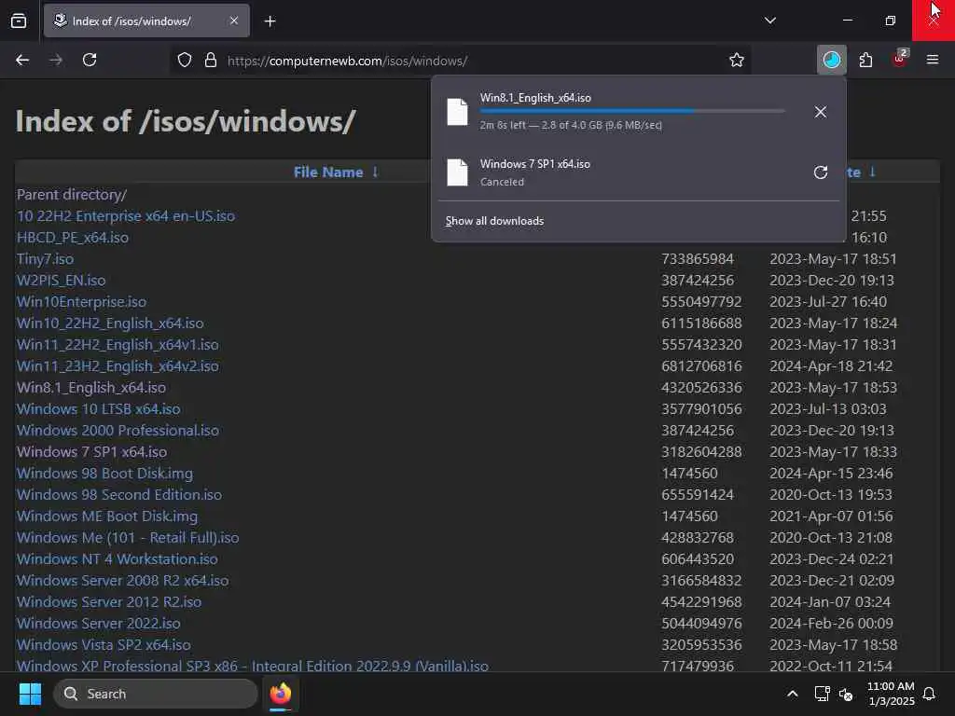This screenshot has height=716, width=955.
Task: Click Win8.1 download progress bar
Action: point(632,111)
